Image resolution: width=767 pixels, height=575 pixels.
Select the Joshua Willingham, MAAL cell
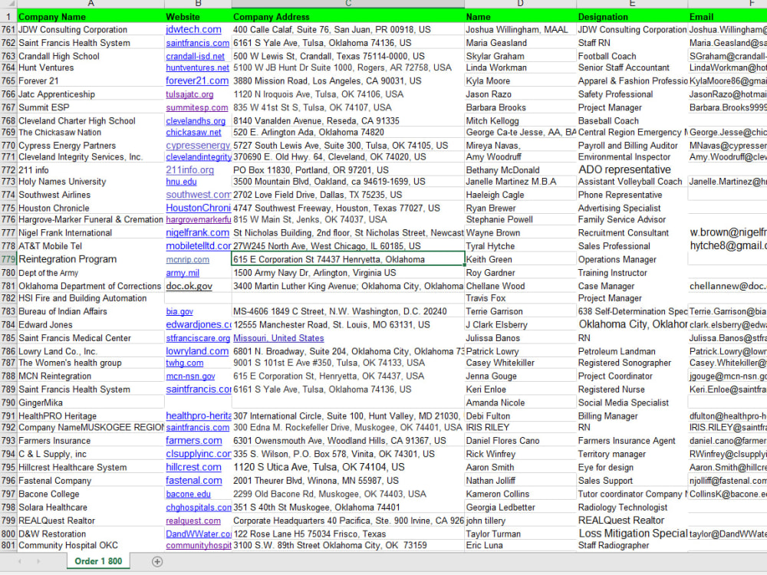(x=521, y=30)
